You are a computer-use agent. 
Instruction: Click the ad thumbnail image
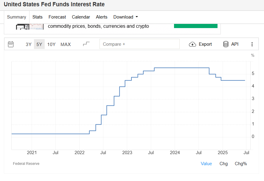(x=29, y=27)
